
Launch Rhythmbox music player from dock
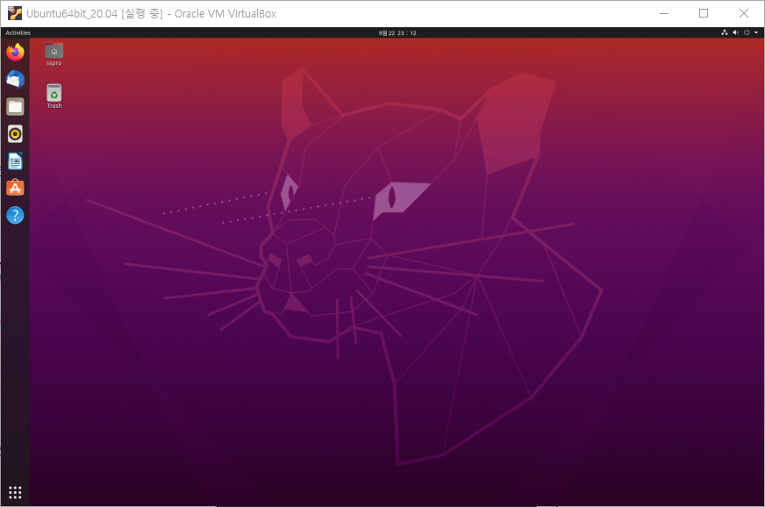15,133
